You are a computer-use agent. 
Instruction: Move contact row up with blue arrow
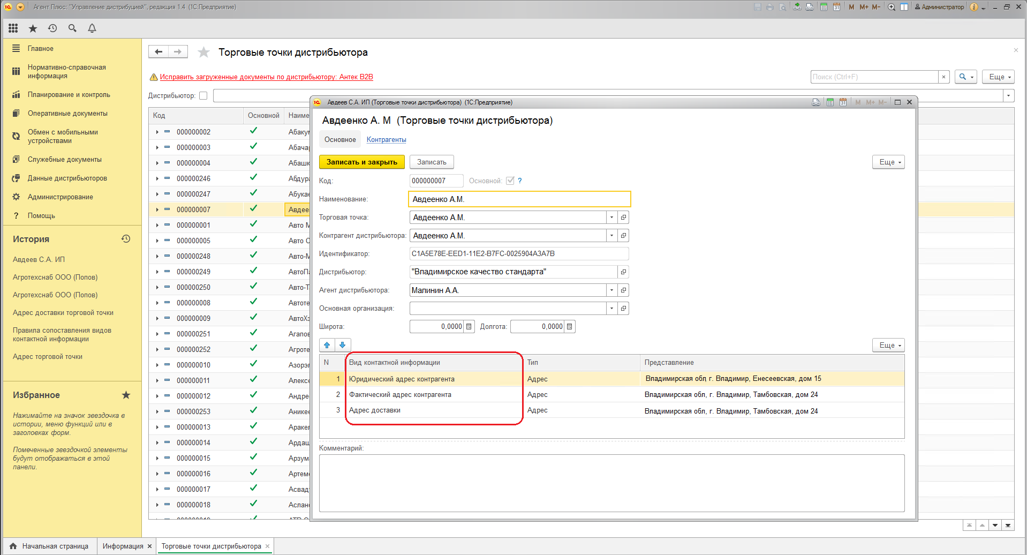327,345
